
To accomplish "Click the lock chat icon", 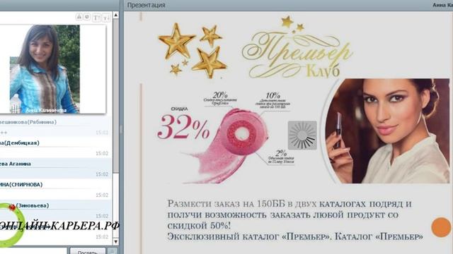I will (x=79, y=17).
